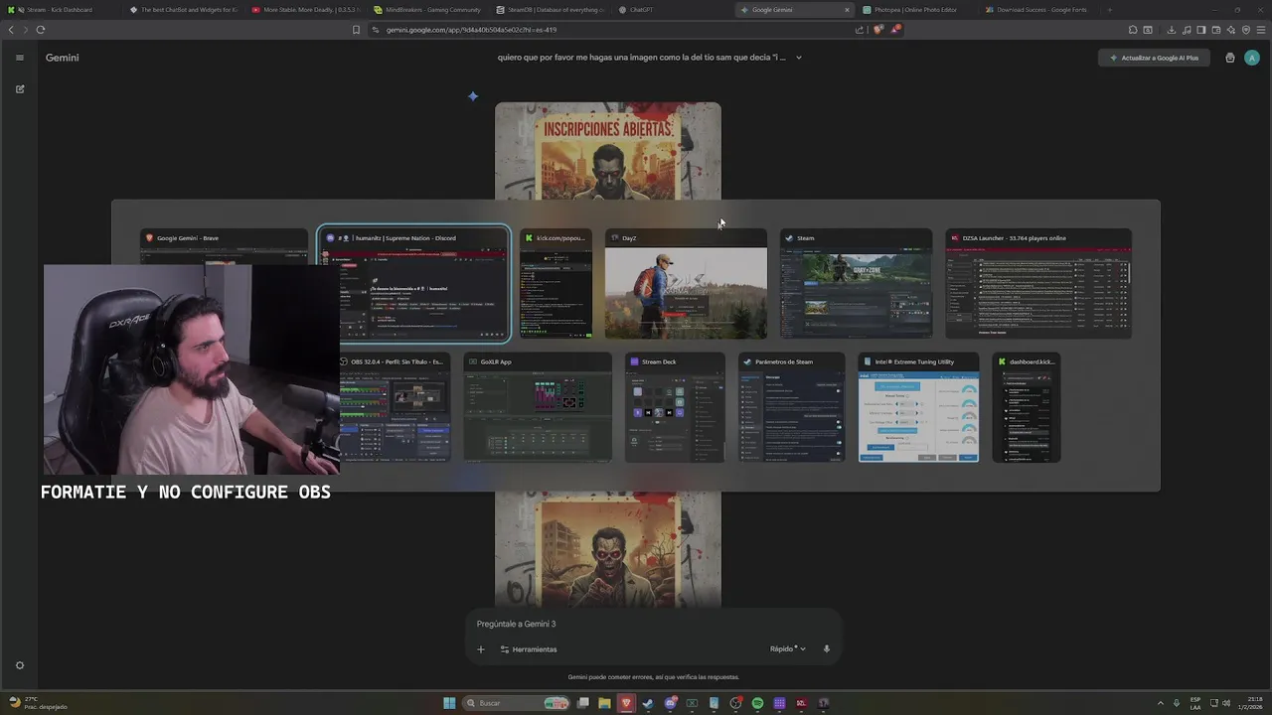The width and height of the screenshot is (1272, 715).
Task: Click the plus attach button in prompt box
Action: 480,649
